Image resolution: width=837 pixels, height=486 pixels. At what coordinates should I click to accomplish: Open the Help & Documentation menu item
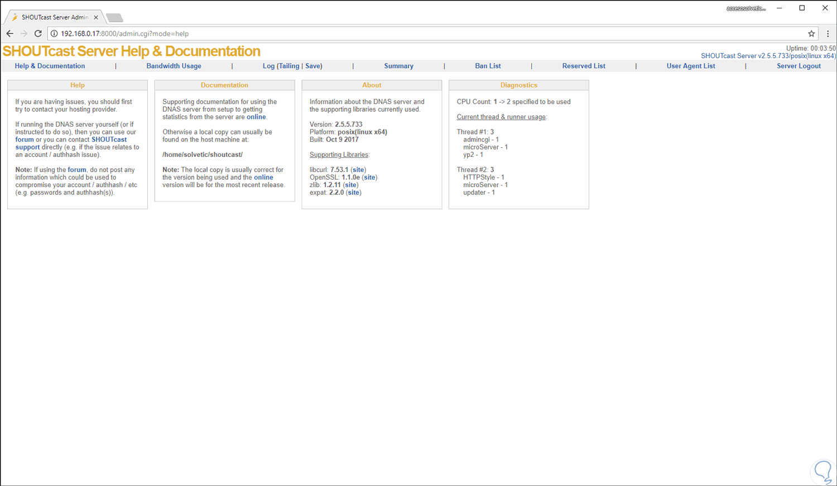click(x=50, y=66)
